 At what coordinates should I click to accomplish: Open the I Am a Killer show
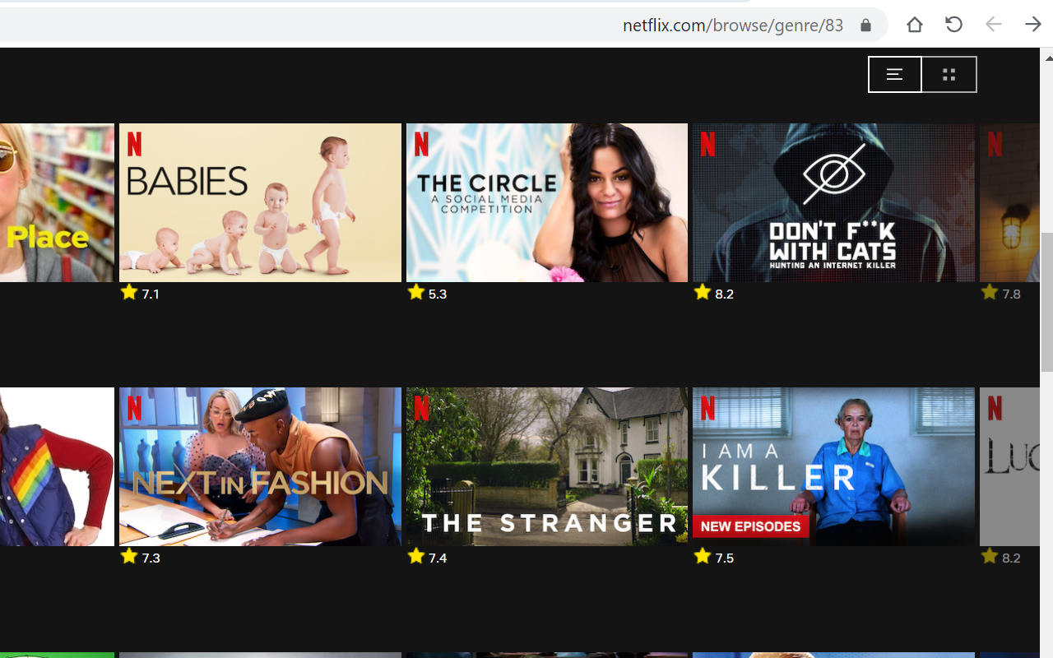tap(833, 466)
